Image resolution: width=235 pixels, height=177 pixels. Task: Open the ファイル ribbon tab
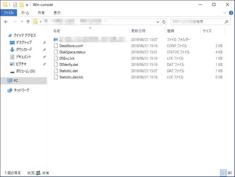click(x=9, y=13)
